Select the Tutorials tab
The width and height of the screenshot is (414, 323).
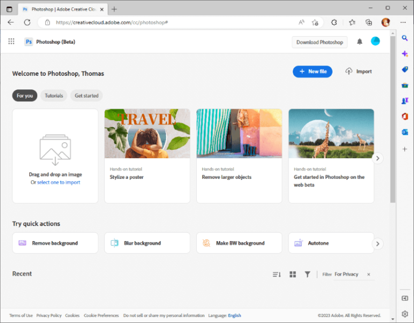tap(54, 96)
